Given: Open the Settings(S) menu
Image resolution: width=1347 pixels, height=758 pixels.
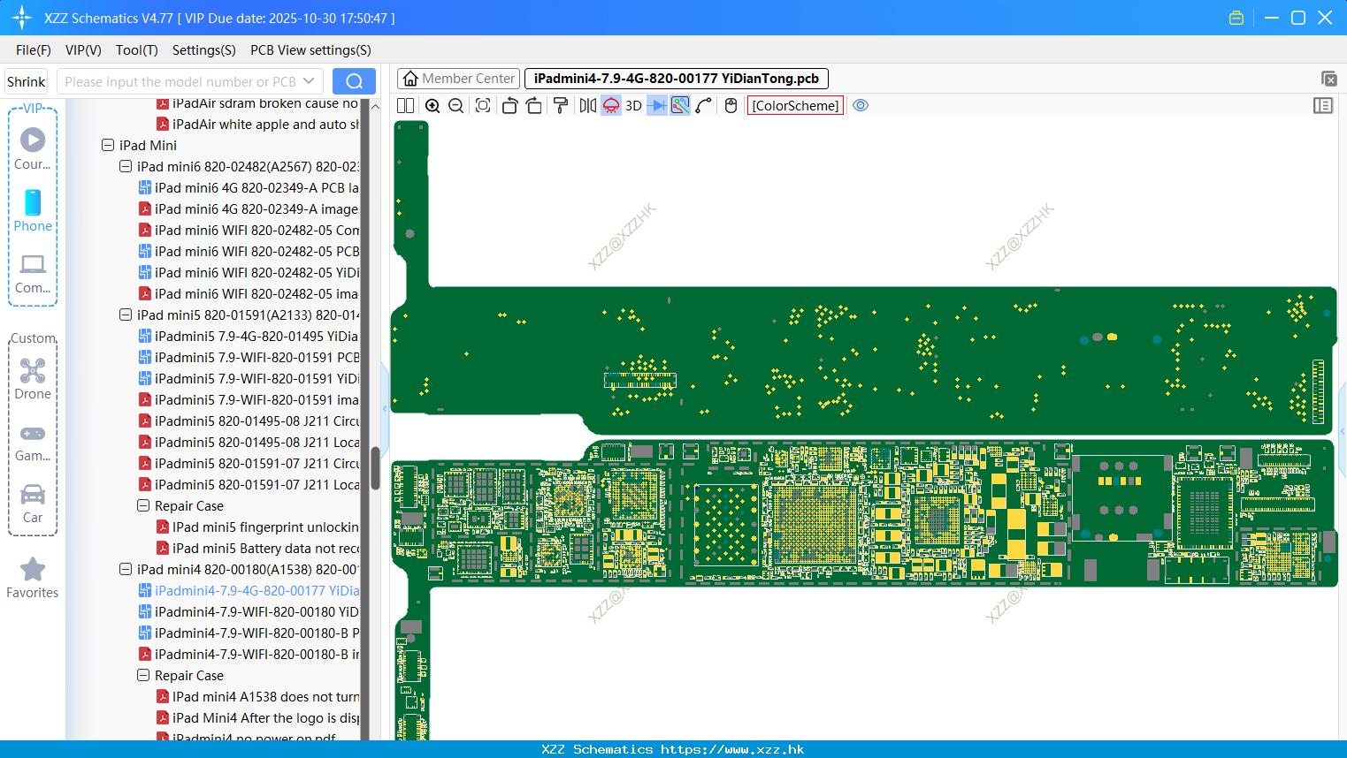Looking at the screenshot, I should click(x=204, y=50).
